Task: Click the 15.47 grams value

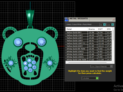Action: coord(91,57)
